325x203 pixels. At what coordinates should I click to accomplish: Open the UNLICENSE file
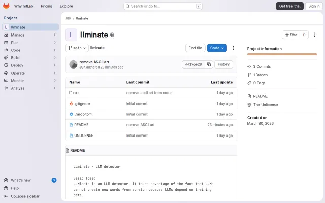click(84, 136)
